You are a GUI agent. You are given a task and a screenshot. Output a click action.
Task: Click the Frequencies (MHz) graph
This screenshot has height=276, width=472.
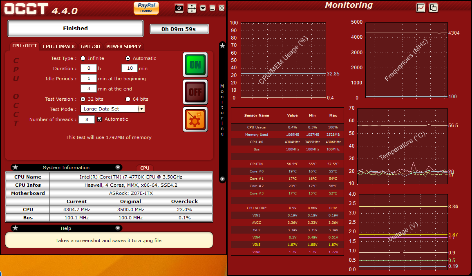(x=406, y=60)
